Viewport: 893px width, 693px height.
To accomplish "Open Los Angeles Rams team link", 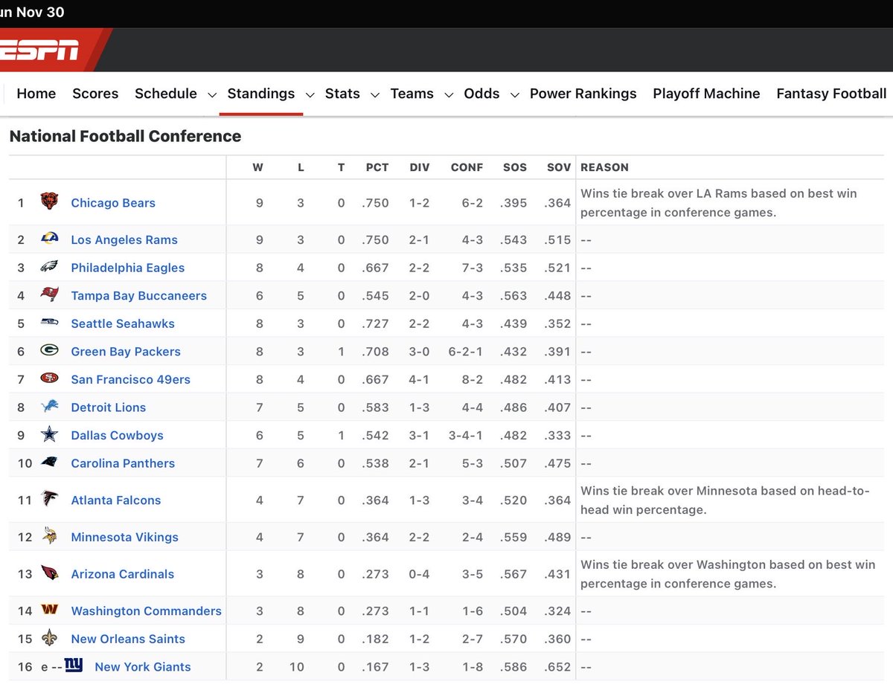I will [x=124, y=239].
